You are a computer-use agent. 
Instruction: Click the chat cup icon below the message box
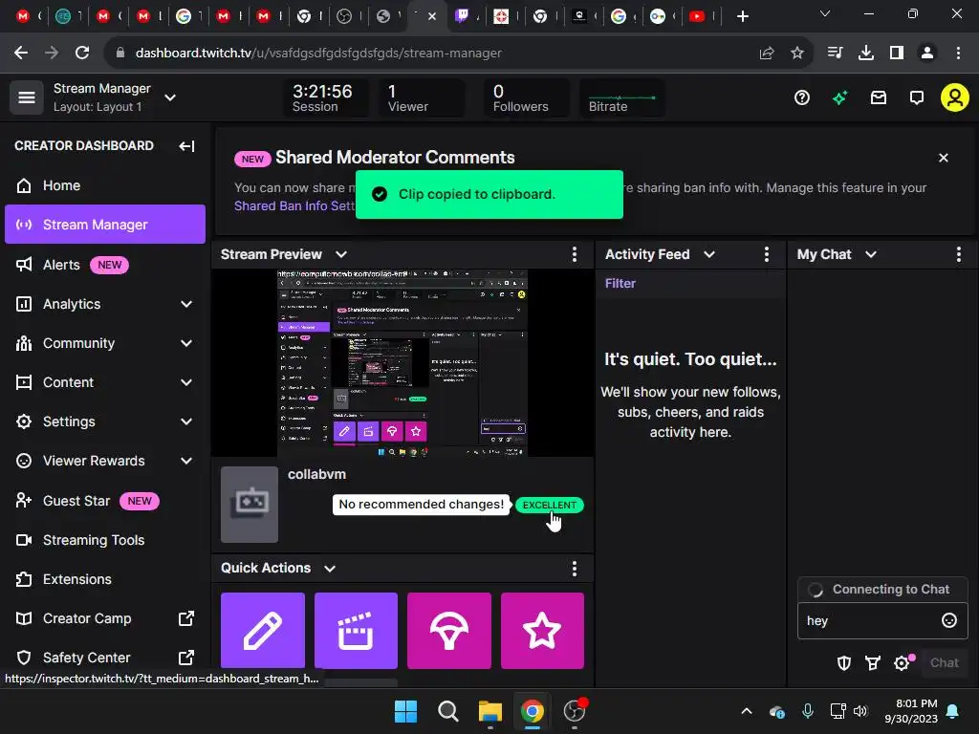873,663
